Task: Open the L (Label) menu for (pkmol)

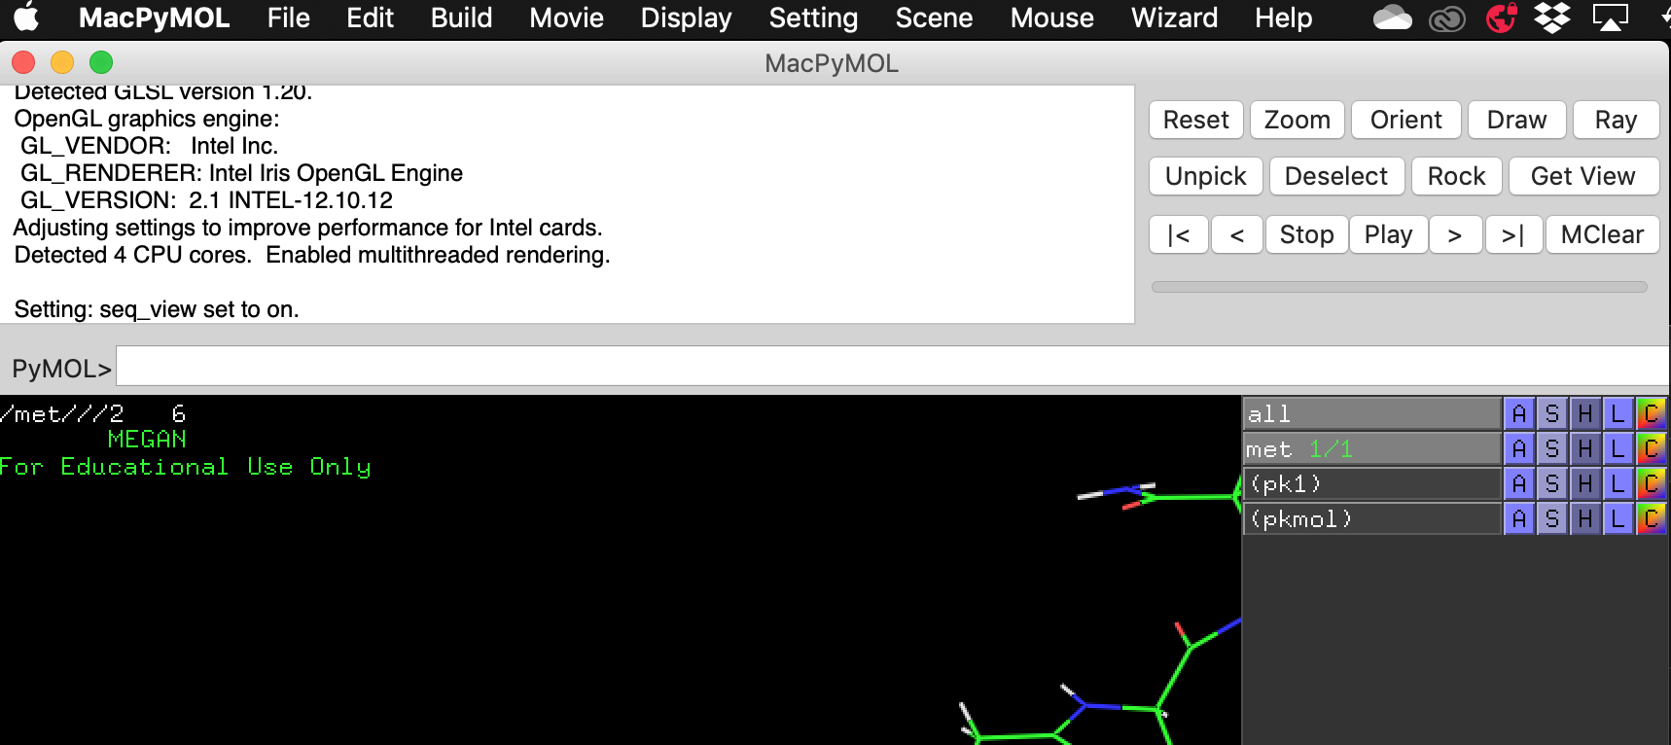Action: pyautogui.click(x=1618, y=518)
